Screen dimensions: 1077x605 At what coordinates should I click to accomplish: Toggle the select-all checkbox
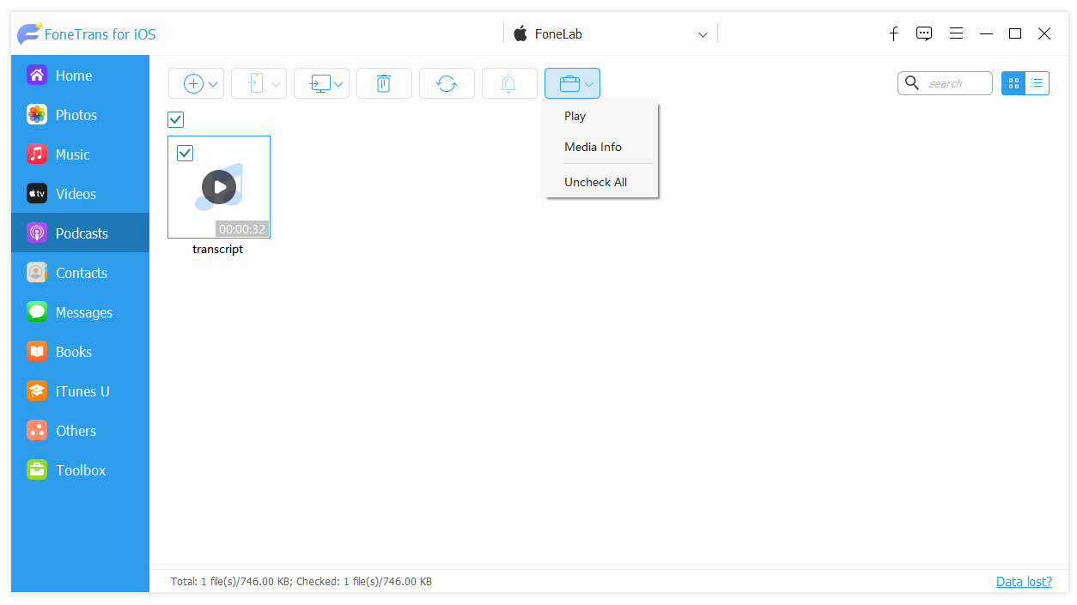coord(176,119)
